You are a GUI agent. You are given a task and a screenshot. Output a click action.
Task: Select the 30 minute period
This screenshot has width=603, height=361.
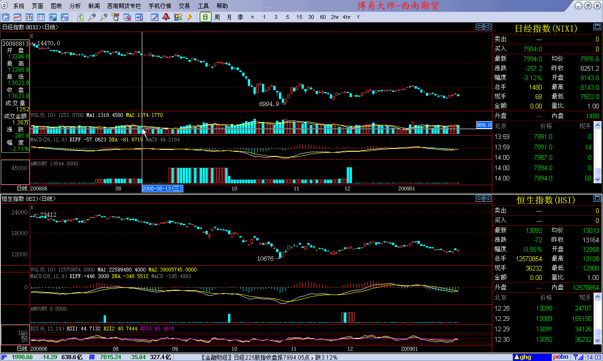[311, 17]
